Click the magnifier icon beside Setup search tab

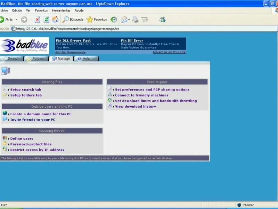(x=5, y=89)
